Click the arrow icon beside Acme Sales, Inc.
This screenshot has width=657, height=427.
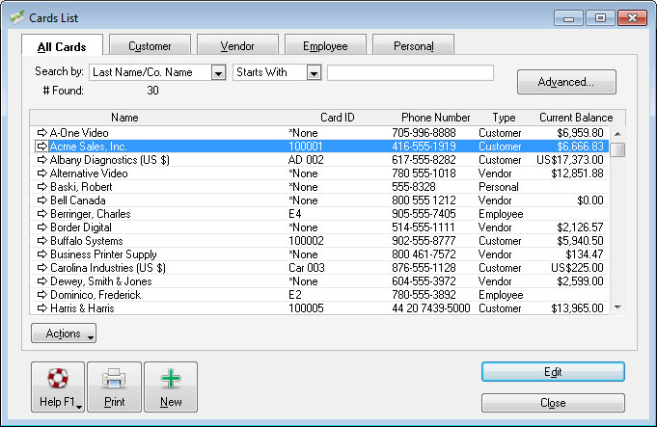41,147
